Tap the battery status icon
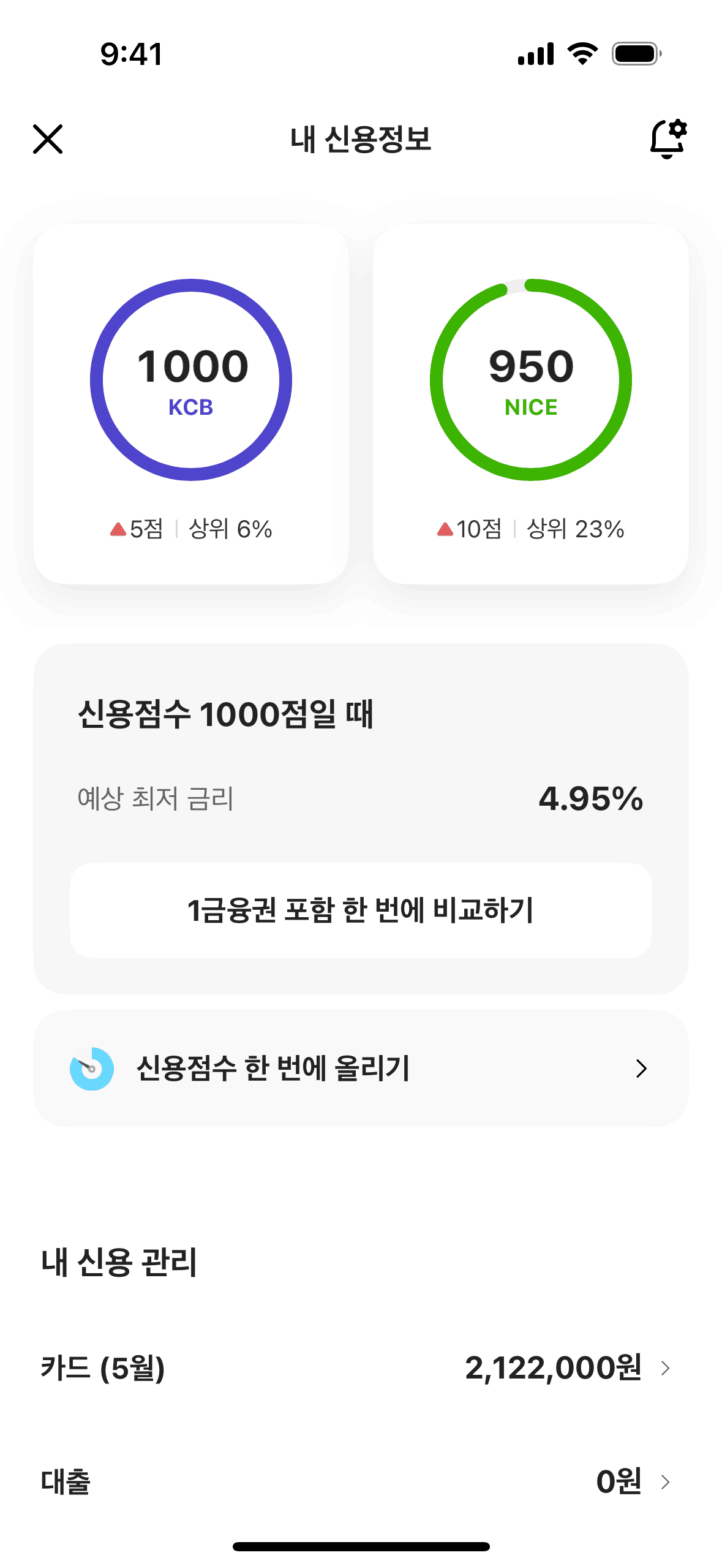This screenshot has width=722, height=1566. click(x=636, y=54)
